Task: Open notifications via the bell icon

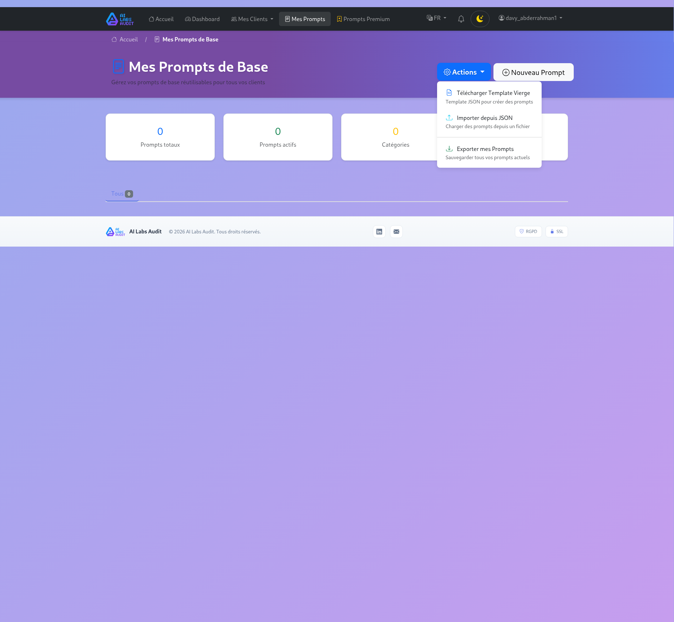Action: tap(461, 19)
